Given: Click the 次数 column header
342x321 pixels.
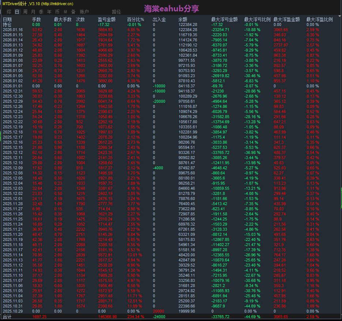Looking at the screenshot, I should (x=80, y=19).
